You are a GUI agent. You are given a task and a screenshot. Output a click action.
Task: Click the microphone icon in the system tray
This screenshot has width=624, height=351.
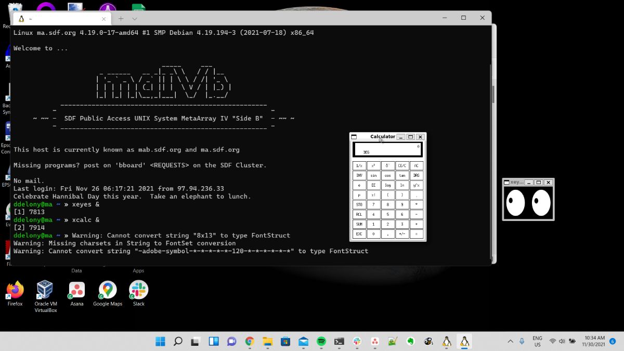(522, 342)
